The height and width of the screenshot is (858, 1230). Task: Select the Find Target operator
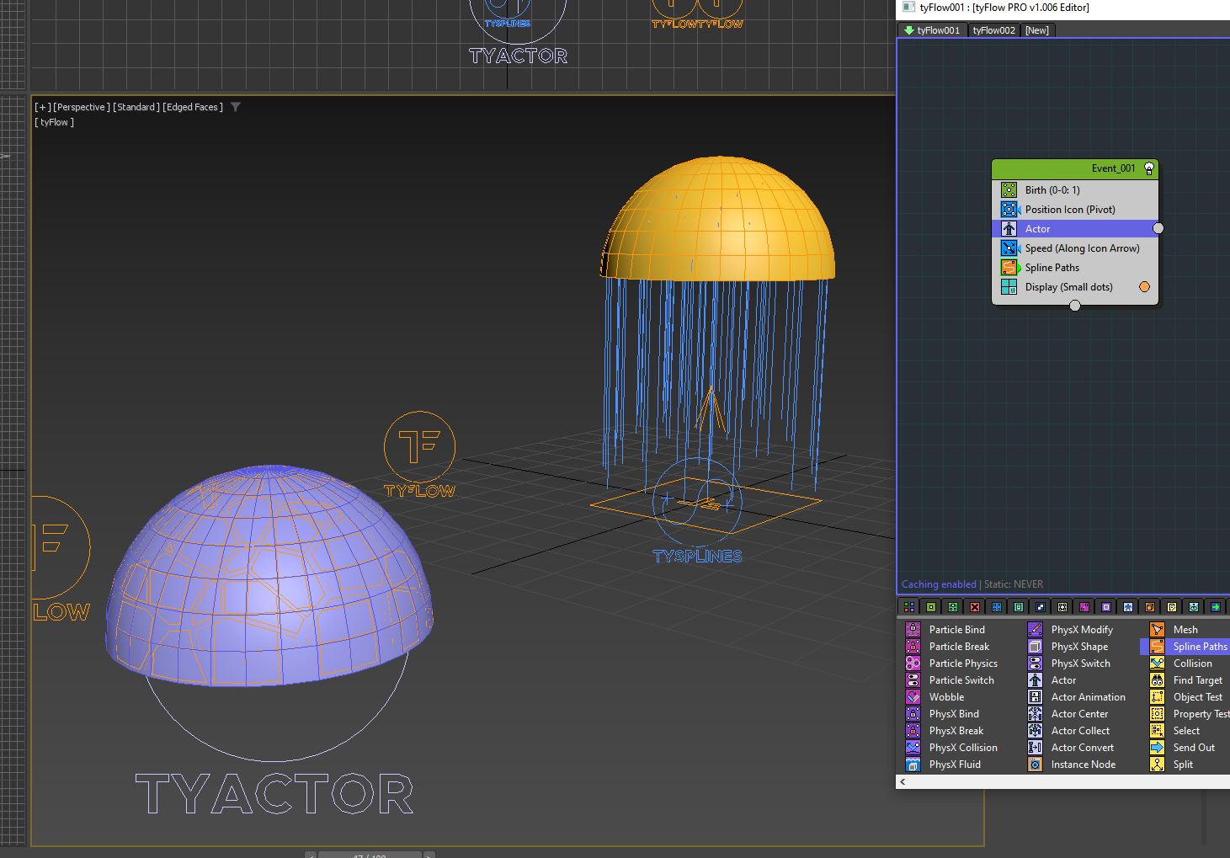1185,680
